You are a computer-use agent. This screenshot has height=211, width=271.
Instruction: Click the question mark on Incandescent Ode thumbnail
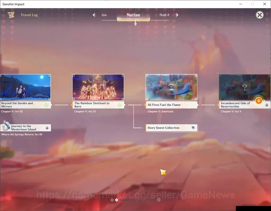pos(245,87)
